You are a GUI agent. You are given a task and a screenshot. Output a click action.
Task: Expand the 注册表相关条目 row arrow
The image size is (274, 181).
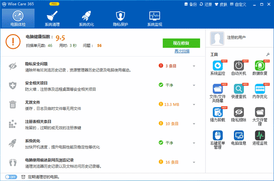(194, 124)
